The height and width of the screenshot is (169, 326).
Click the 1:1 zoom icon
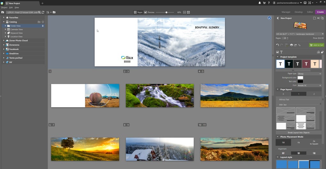point(184,12)
